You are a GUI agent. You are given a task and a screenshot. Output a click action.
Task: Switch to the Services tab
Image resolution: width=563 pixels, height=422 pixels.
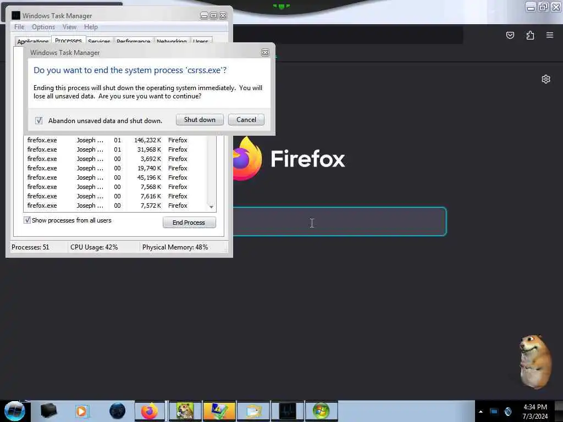click(x=99, y=41)
